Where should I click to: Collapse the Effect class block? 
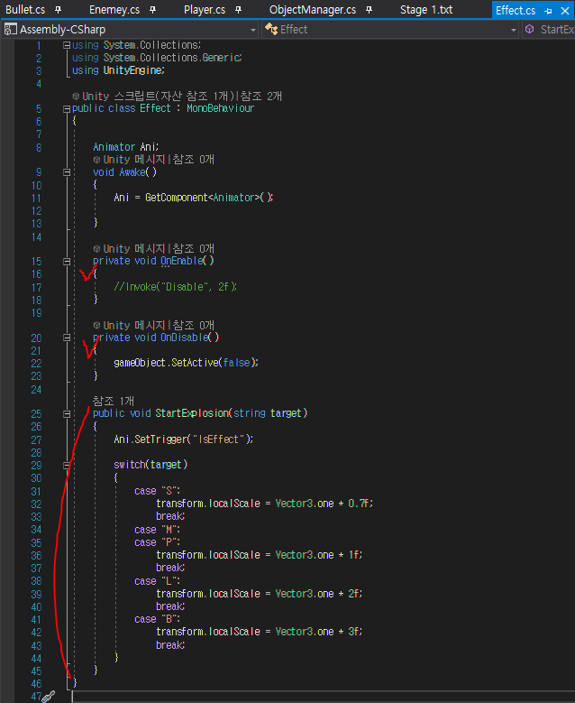(67, 108)
